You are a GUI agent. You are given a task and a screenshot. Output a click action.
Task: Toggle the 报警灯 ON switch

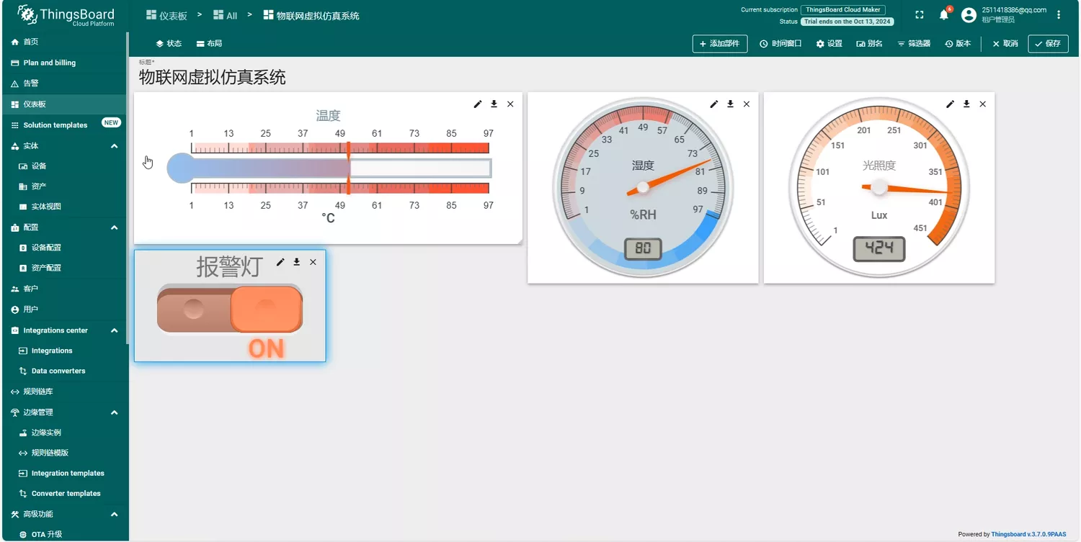click(x=230, y=310)
